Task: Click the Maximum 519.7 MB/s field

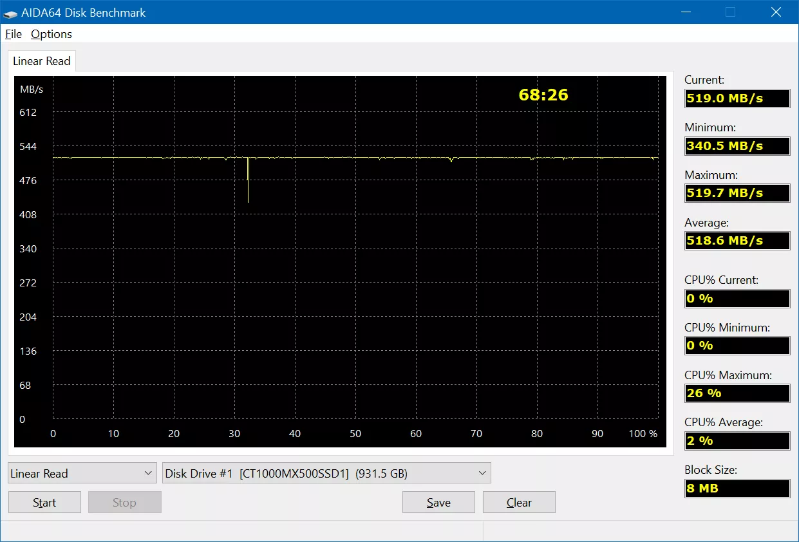Action: tap(737, 193)
